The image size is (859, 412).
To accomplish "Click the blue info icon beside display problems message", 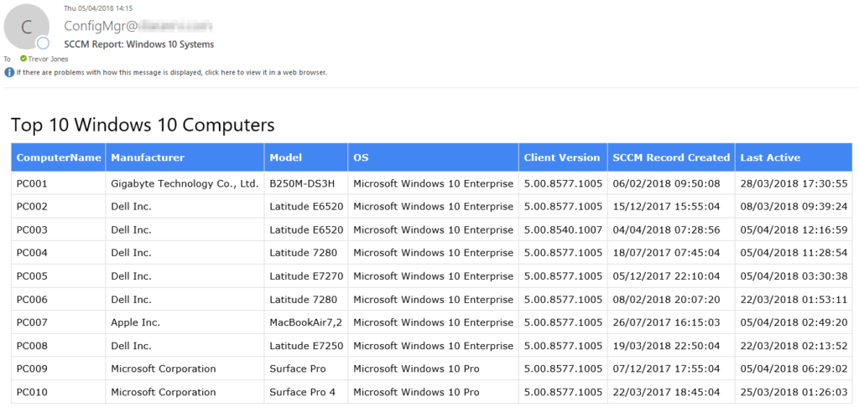I will [9, 72].
